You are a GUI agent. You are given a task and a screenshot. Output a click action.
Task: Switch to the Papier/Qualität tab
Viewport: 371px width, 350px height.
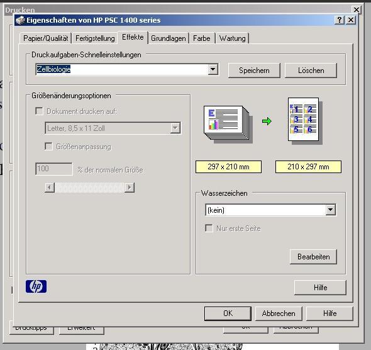46,38
